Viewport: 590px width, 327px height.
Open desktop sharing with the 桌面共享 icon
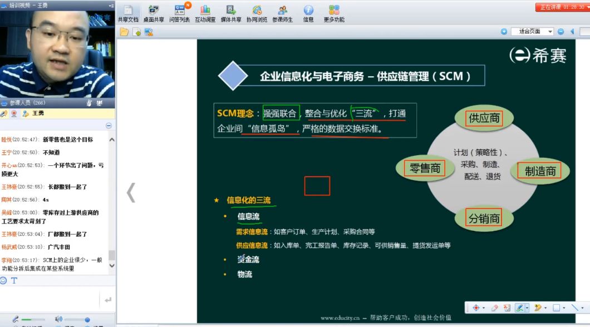click(153, 14)
